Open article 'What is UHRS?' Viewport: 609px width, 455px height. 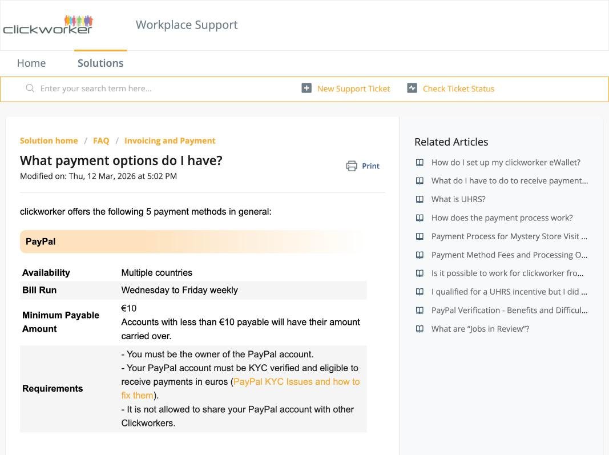coord(458,199)
